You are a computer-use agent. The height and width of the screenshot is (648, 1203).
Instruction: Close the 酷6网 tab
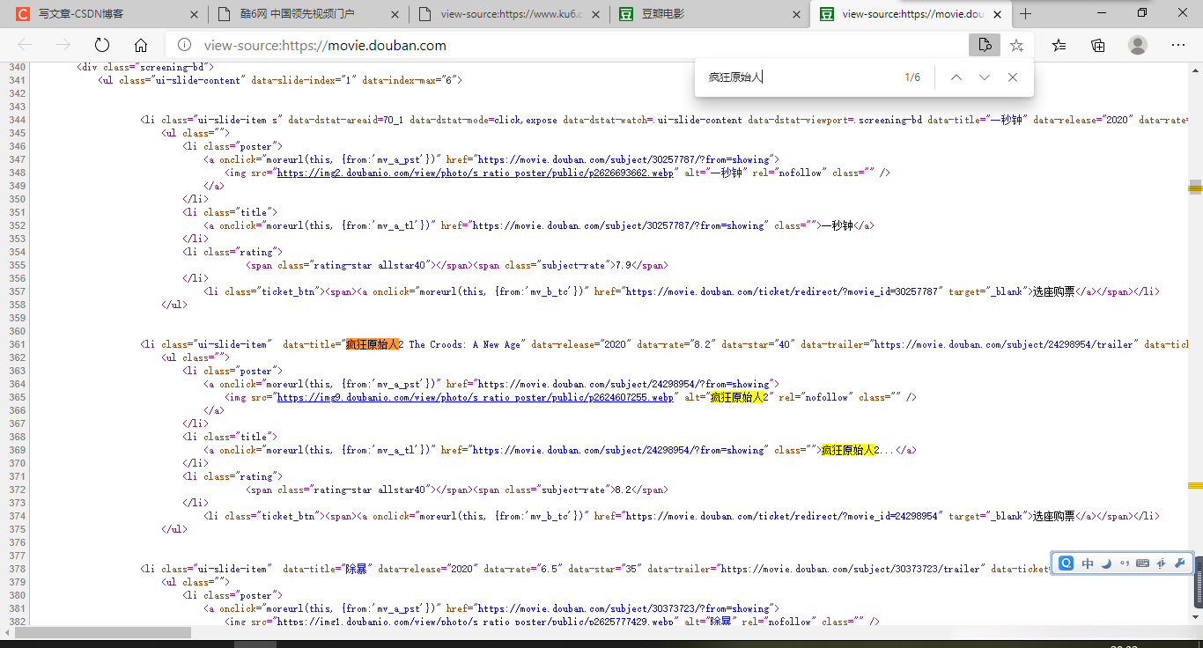click(x=395, y=14)
